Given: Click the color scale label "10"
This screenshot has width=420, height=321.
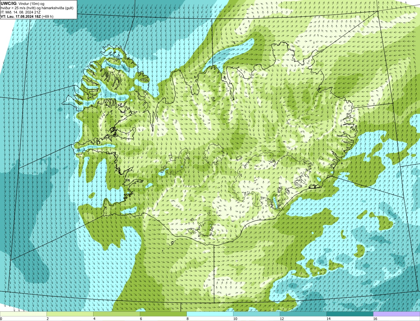Looking at the screenshot, I should pyautogui.click(x=235, y=319).
